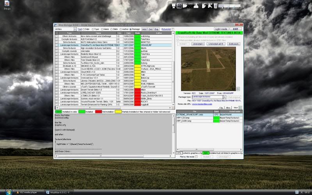Image resolution: width=312 pixels, height=195 pixels.
Task: Select the Cloud MOD v1.0 row
Action: click(x=113, y=72)
